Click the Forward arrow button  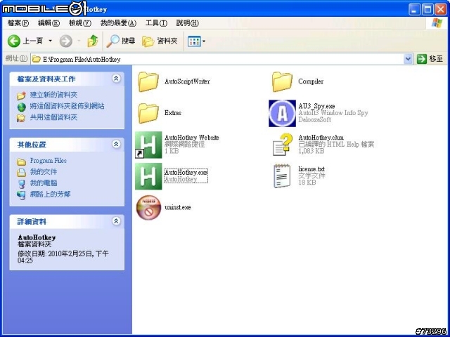65,41
